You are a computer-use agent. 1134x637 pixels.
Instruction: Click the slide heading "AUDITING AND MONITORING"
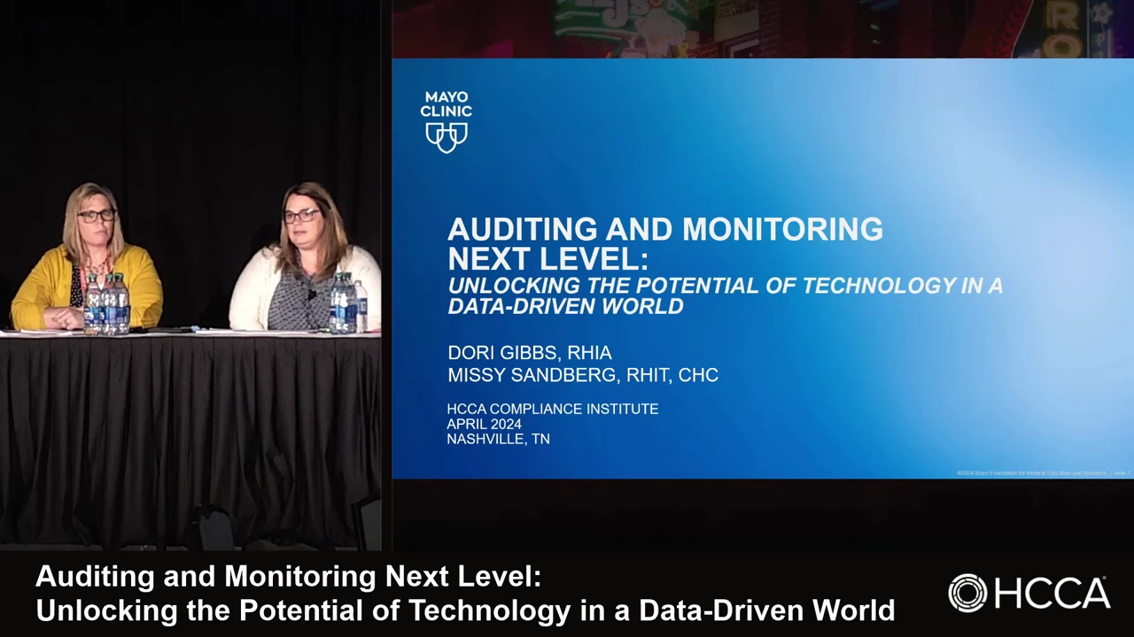click(x=664, y=230)
